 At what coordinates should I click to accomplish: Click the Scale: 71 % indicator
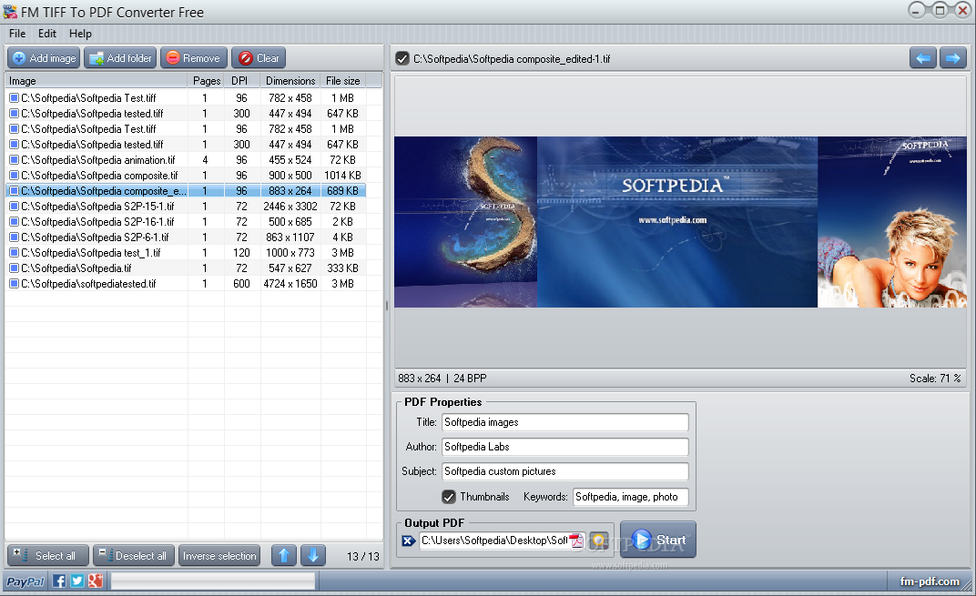pos(934,379)
